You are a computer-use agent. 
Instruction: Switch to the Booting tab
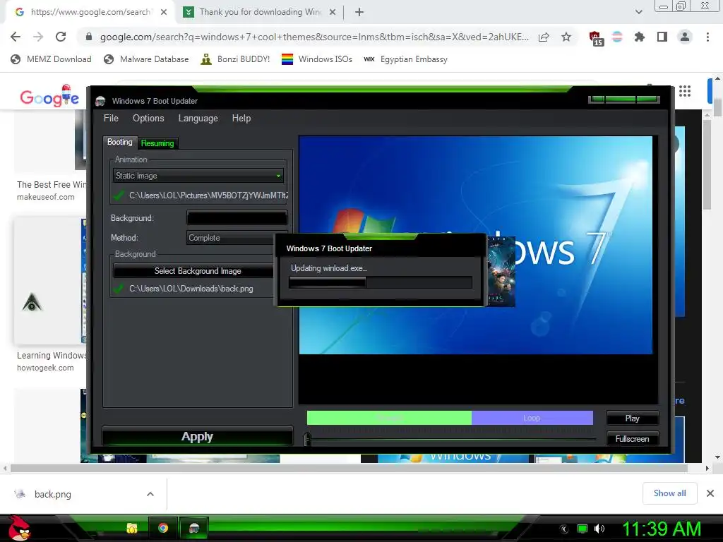click(120, 142)
